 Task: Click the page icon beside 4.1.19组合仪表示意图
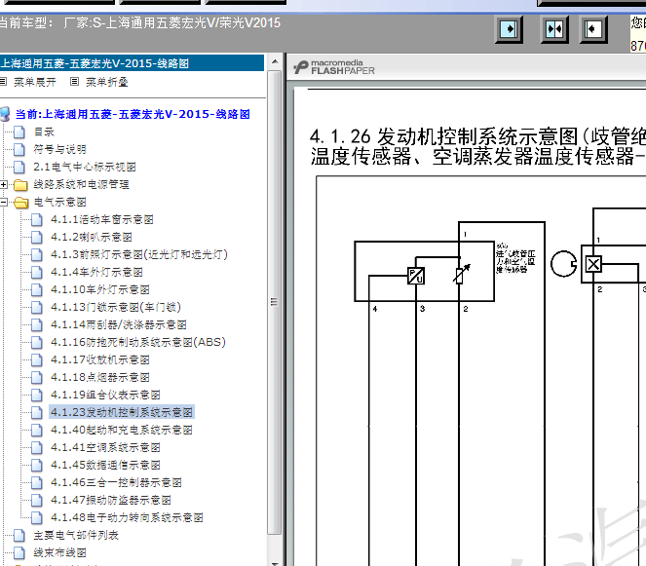click(37, 395)
